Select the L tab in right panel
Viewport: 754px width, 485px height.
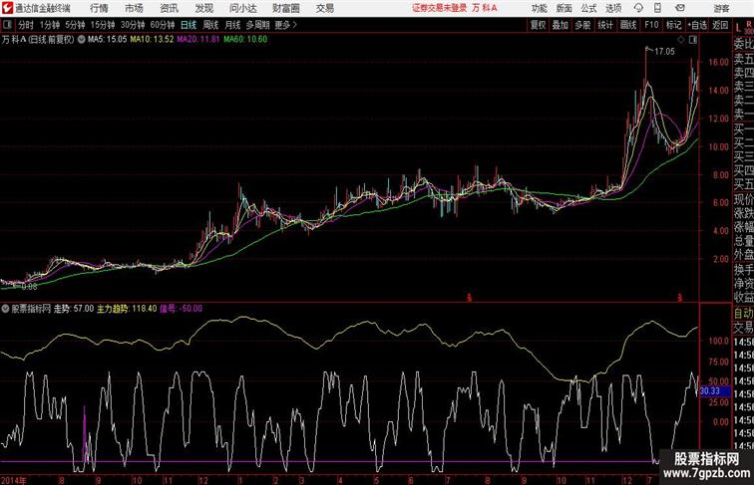pyautogui.click(x=738, y=28)
